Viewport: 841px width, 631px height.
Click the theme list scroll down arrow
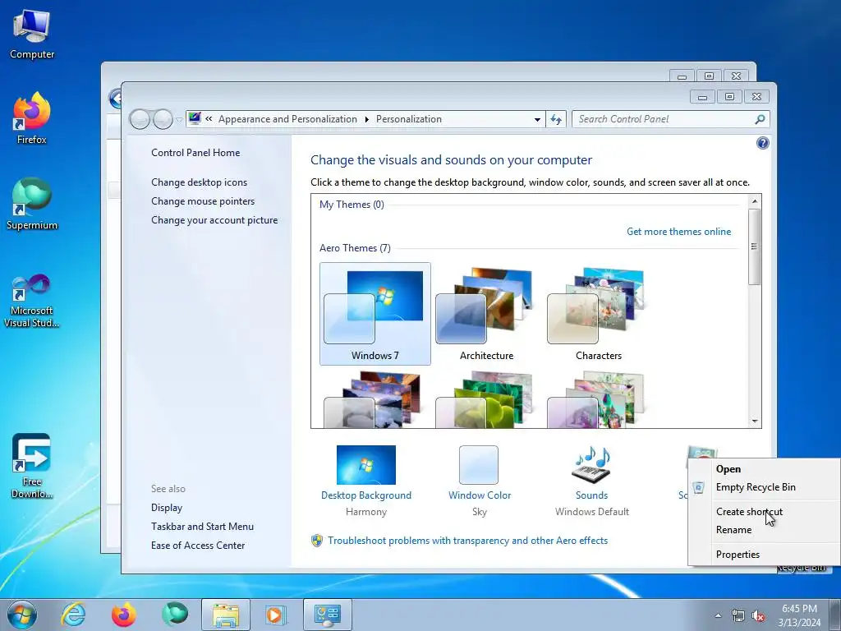point(755,421)
